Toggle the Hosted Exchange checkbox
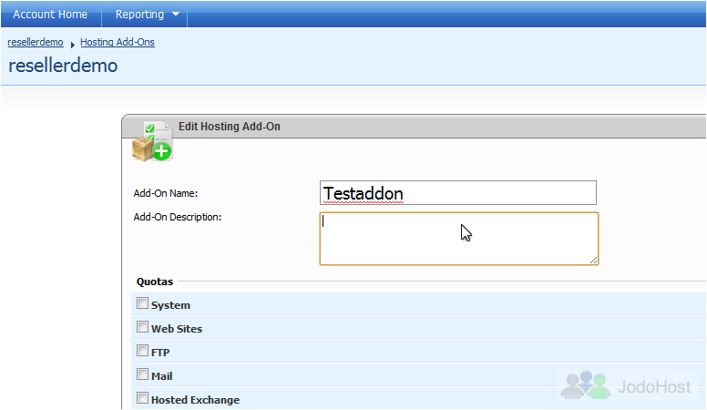Viewport: 707px width, 410px height. tap(142, 398)
